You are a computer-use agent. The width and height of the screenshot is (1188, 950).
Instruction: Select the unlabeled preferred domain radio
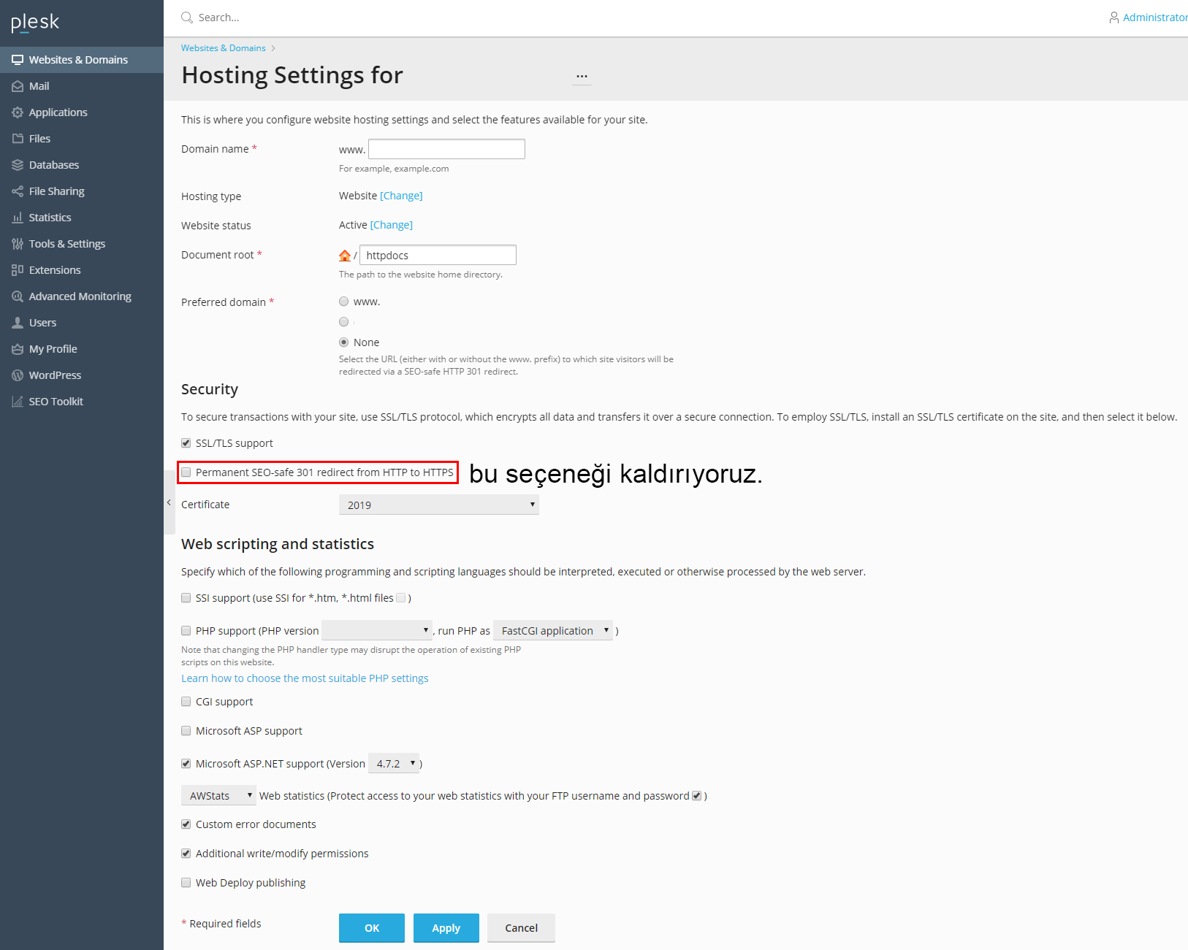(344, 322)
